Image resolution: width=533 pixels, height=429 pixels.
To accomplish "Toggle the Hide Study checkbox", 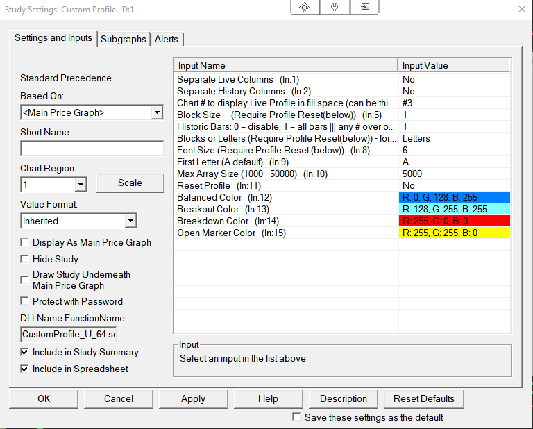I will click(x=26, y=259).
